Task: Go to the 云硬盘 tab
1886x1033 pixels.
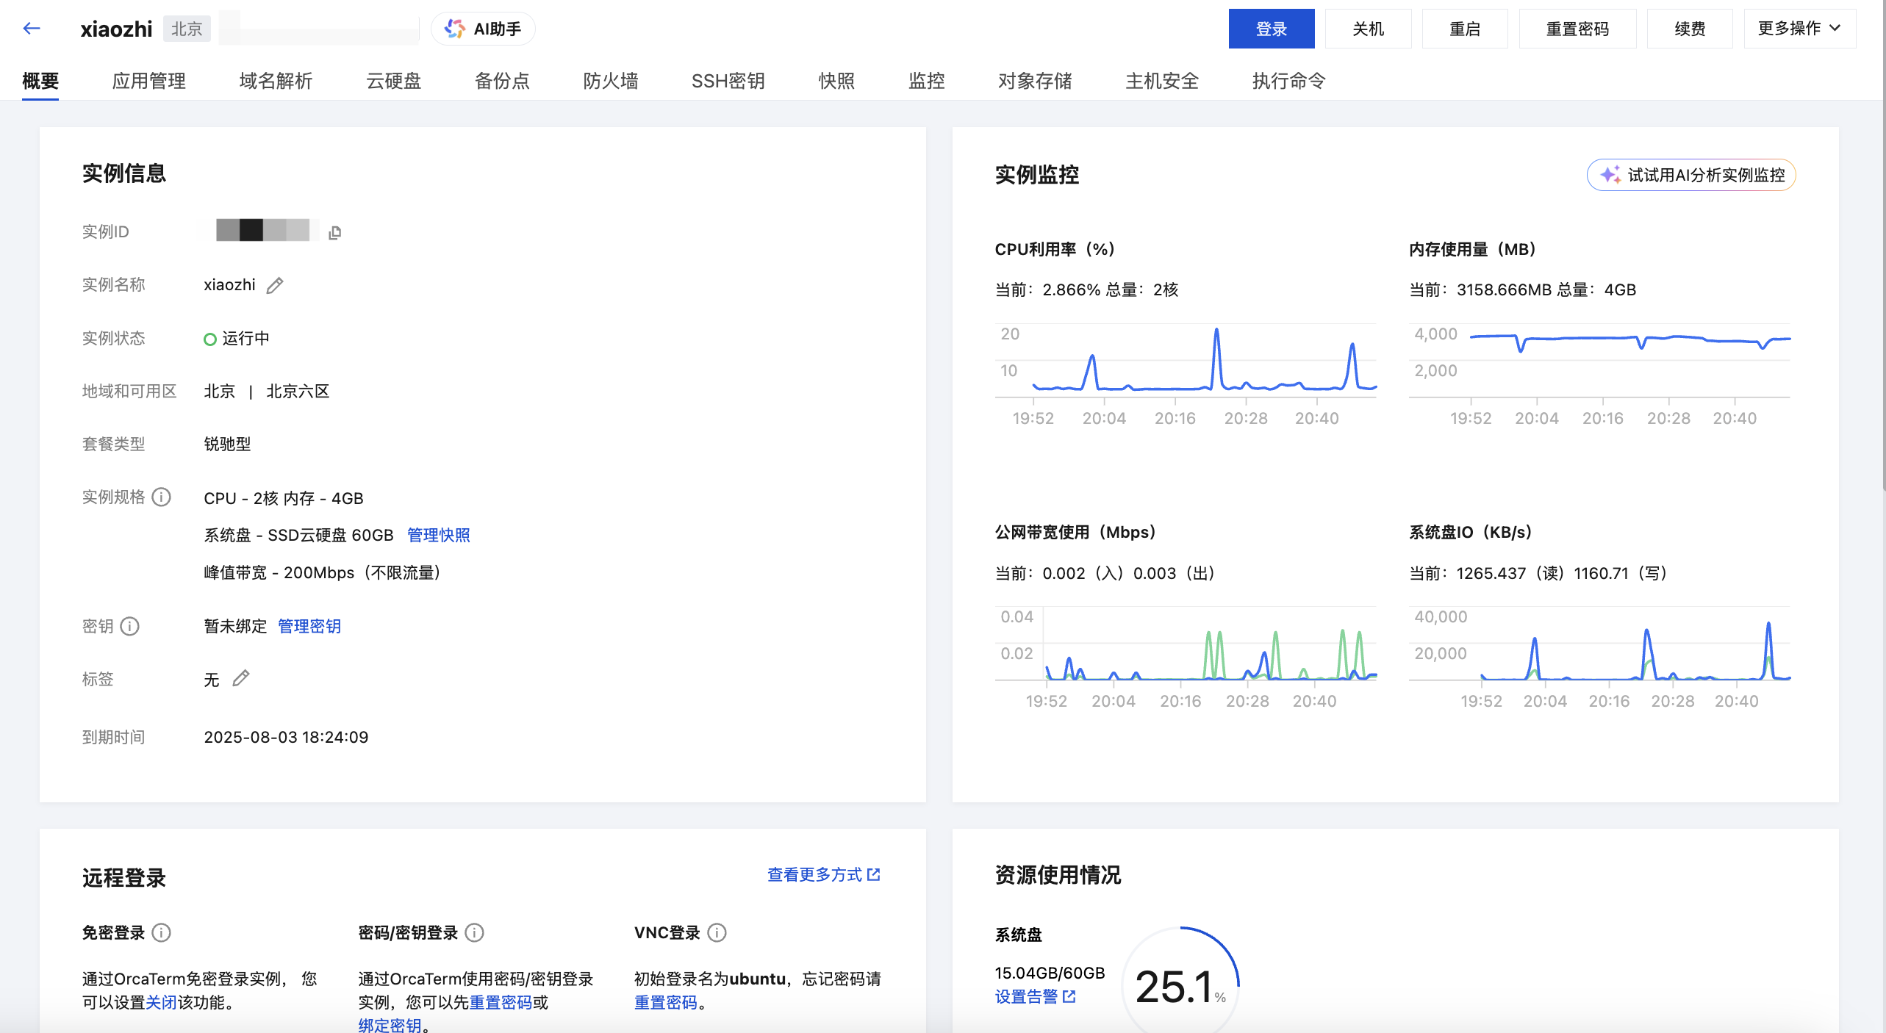Action: coord(393,81)
